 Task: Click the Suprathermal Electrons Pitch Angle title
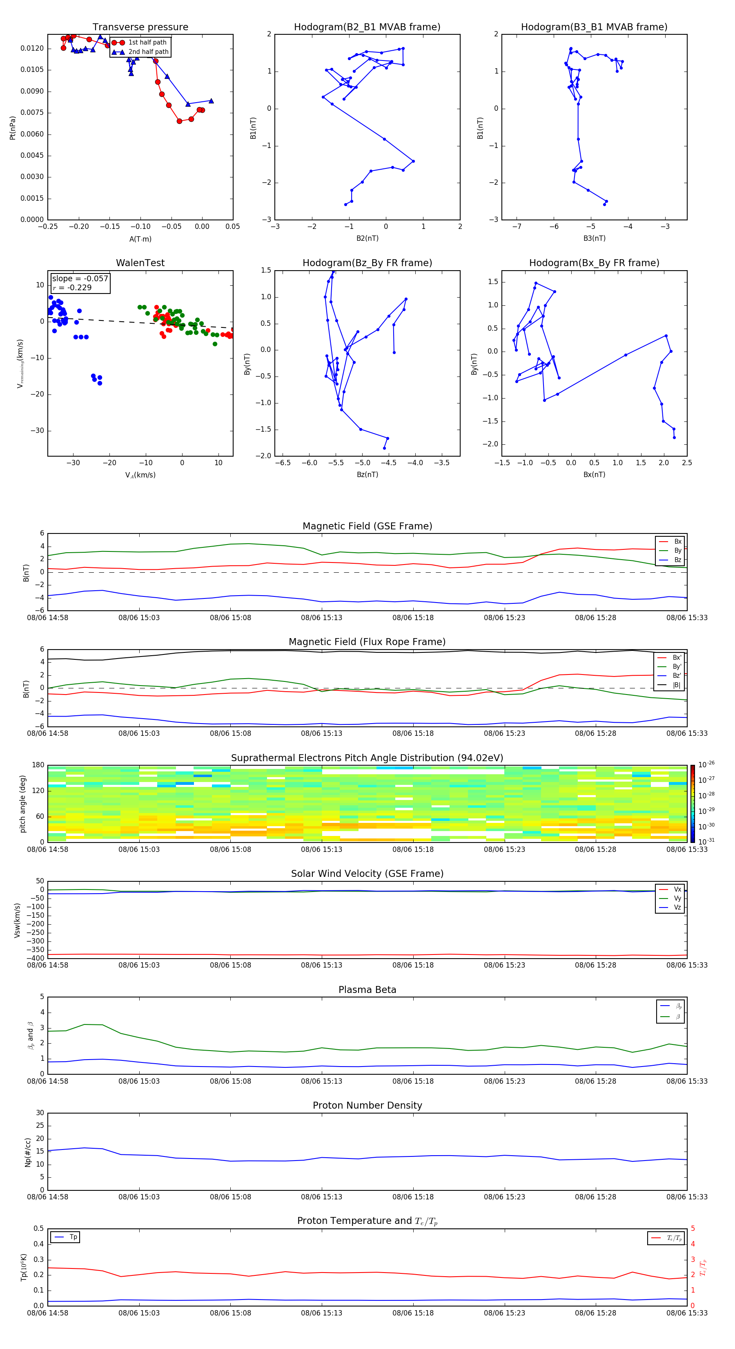[367, 758]
